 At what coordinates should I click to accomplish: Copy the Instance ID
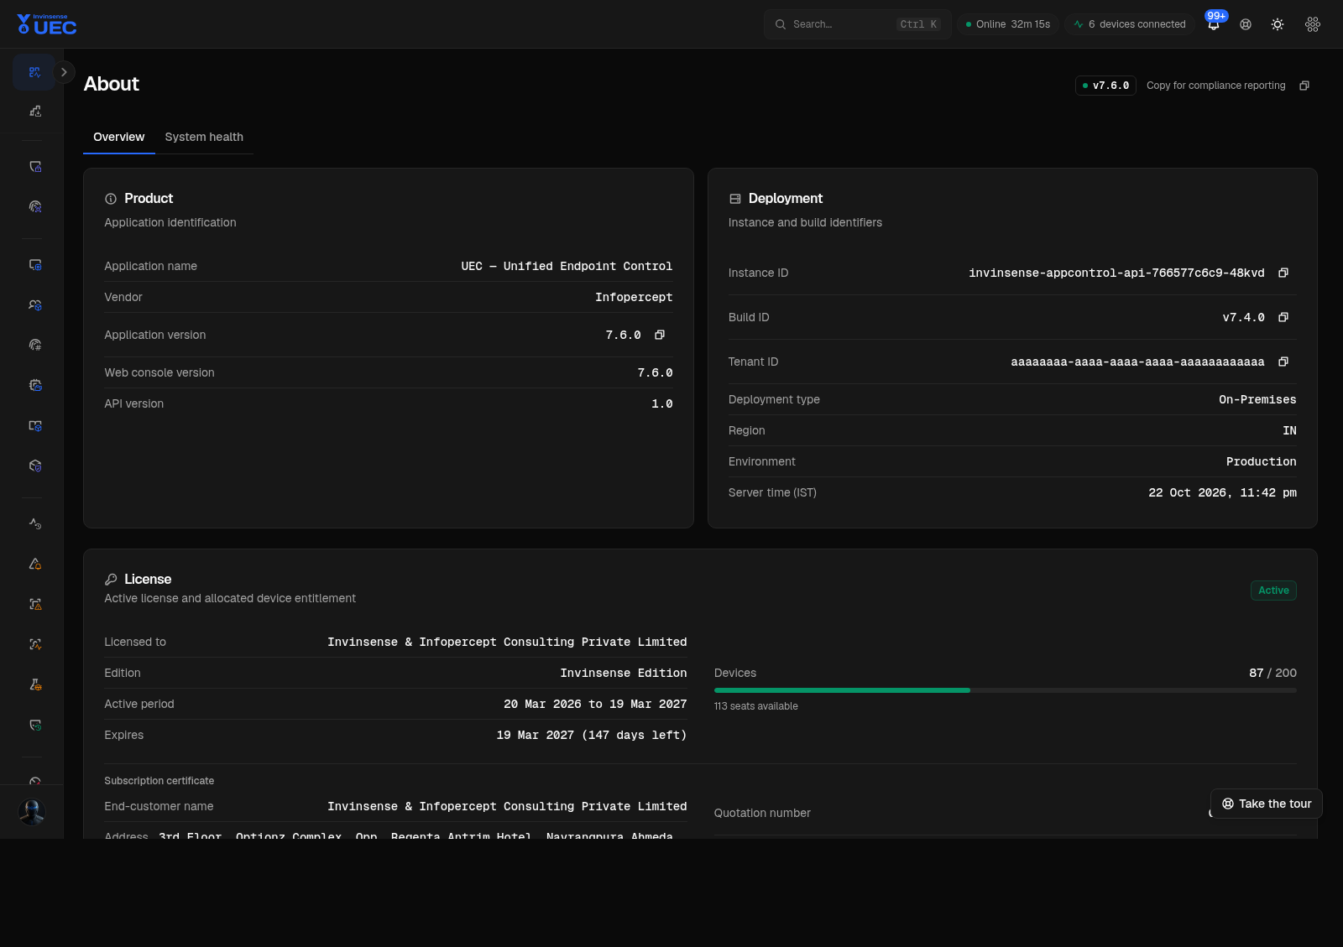[1283, 273]
